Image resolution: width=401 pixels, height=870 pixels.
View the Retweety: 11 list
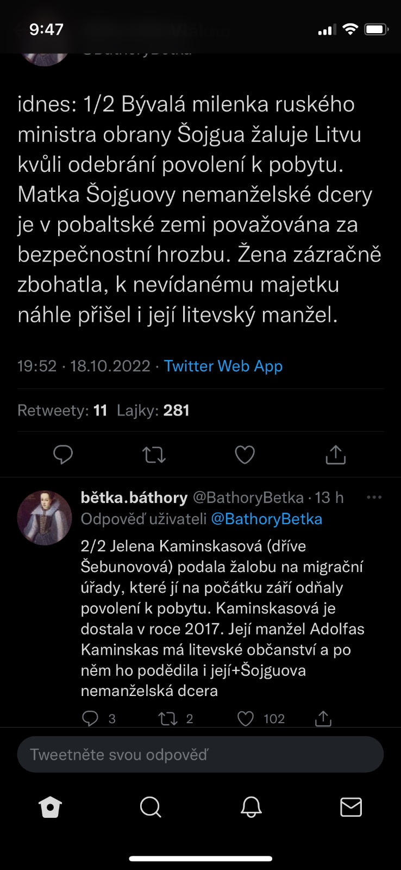click(62, 410)
